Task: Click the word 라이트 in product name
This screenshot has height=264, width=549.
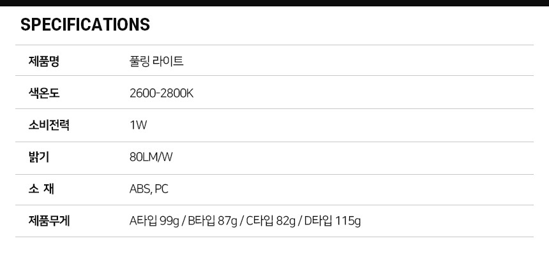Action: click(x=169, y=61)
